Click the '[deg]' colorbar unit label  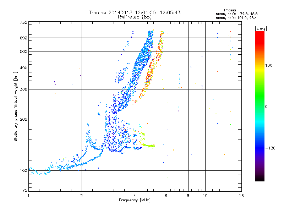coord(261,28)
